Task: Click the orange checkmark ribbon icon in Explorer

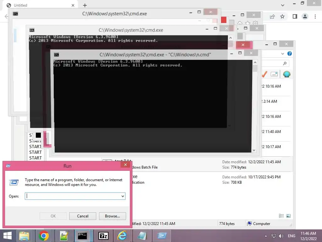Action: pyautogui.click(x=264, y=74)
